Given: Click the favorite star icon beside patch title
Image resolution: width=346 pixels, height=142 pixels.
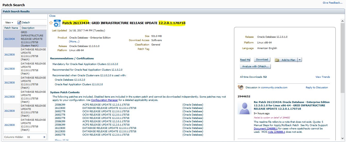Looking at the screenshot, I should pyautogui.click(x=51, y=23).
